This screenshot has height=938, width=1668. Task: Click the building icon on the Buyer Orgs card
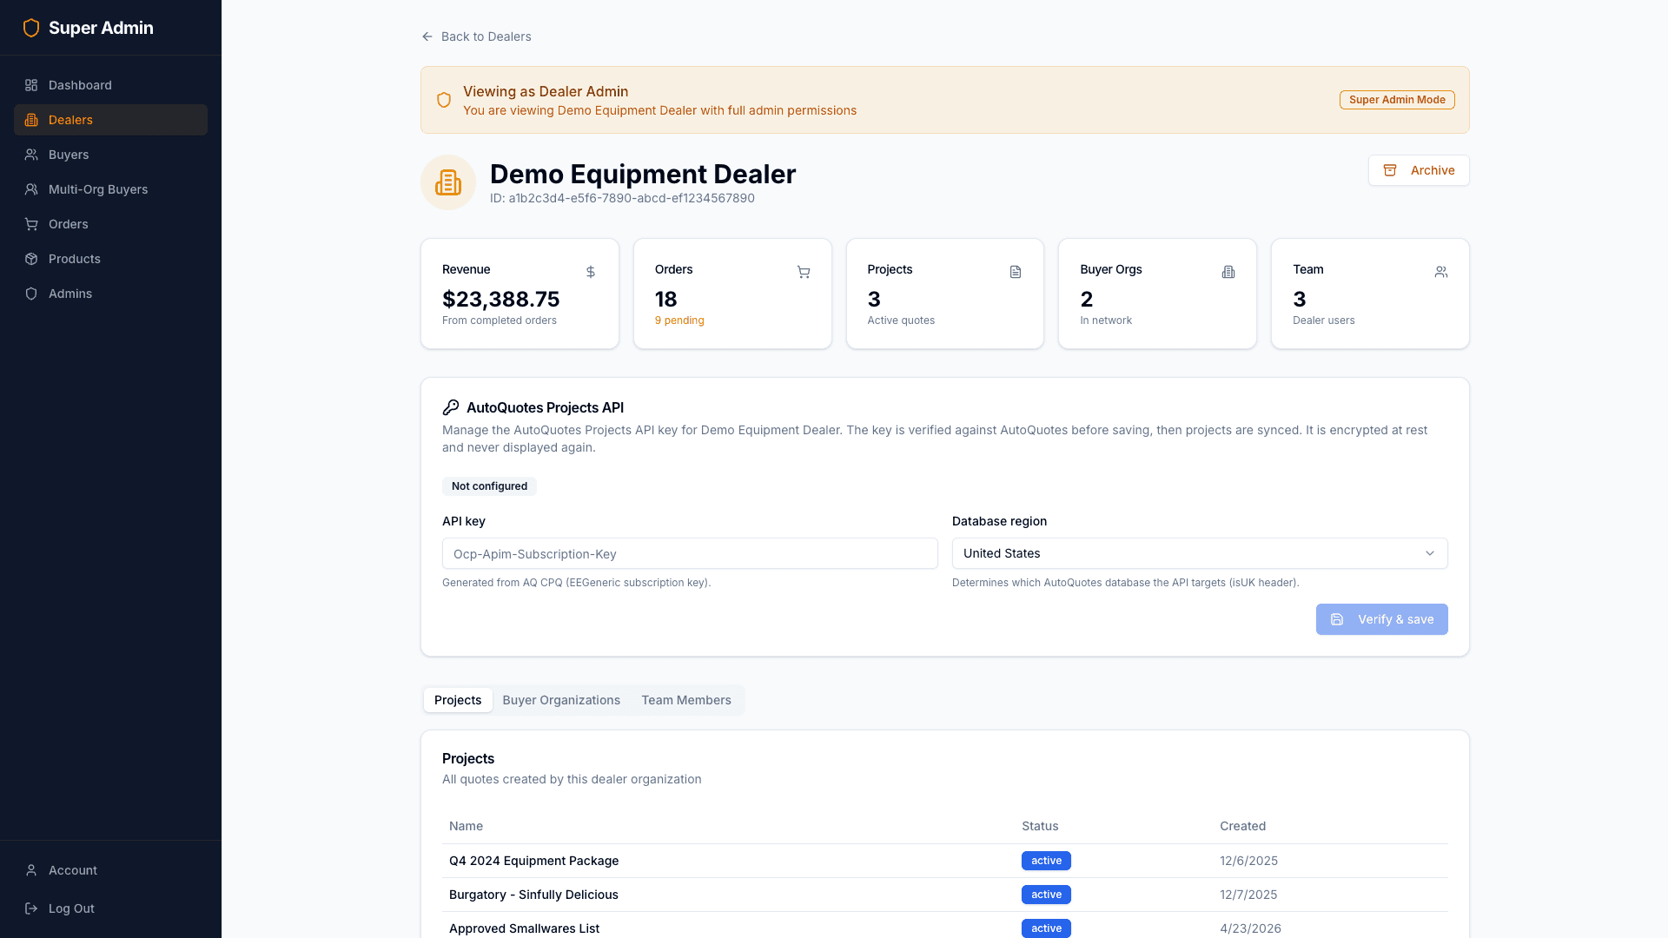(x=1228, y=272)
